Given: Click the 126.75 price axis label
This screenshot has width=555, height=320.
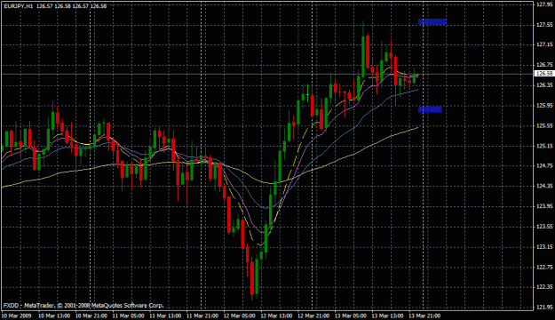Looking at the screenshot, I should 544,65.
